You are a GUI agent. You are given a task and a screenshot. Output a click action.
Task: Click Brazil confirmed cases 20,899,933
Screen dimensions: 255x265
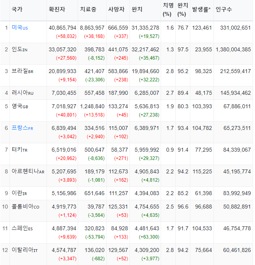coord(62,71)
